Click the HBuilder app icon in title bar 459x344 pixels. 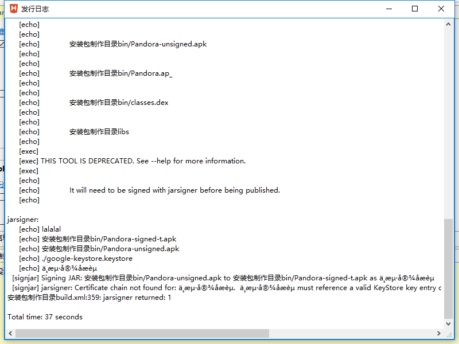coord(13,9)
